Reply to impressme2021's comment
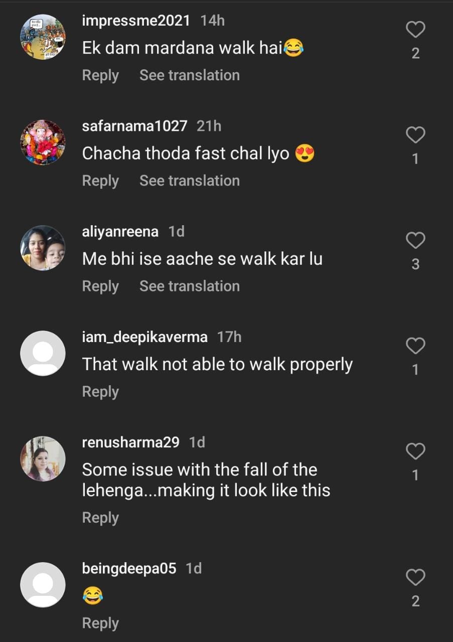Image resolution: width=453 pixels, height=642 pixels. pyautogui.click(x=100, y=76)
